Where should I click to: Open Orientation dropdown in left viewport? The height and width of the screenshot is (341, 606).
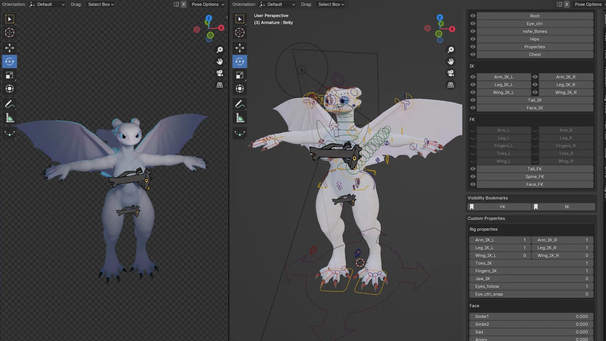[47, 5]
